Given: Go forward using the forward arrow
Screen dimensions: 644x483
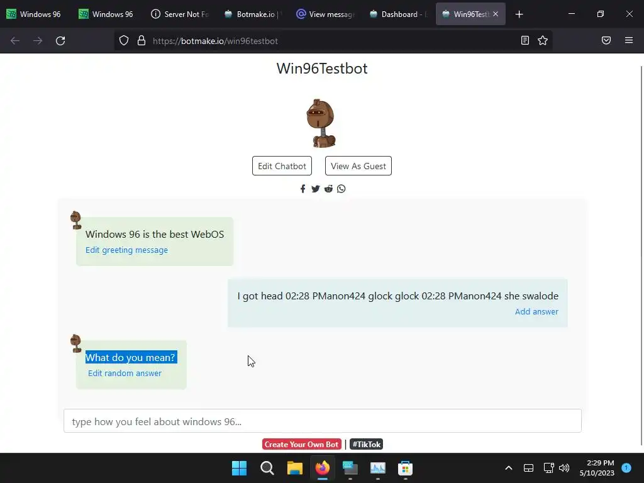Looking at the screenshot, I should (38, 41).
